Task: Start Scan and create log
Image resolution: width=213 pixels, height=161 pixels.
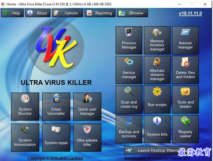Action: tap(129, 100)
